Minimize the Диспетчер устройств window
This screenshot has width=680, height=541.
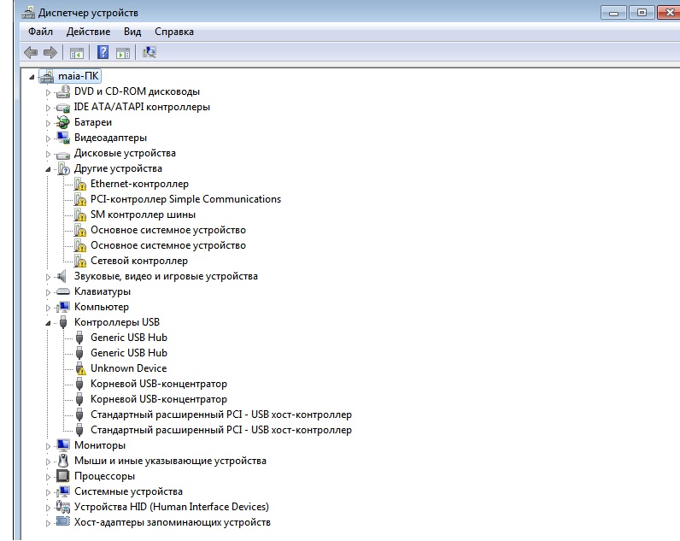click(613, 13)
